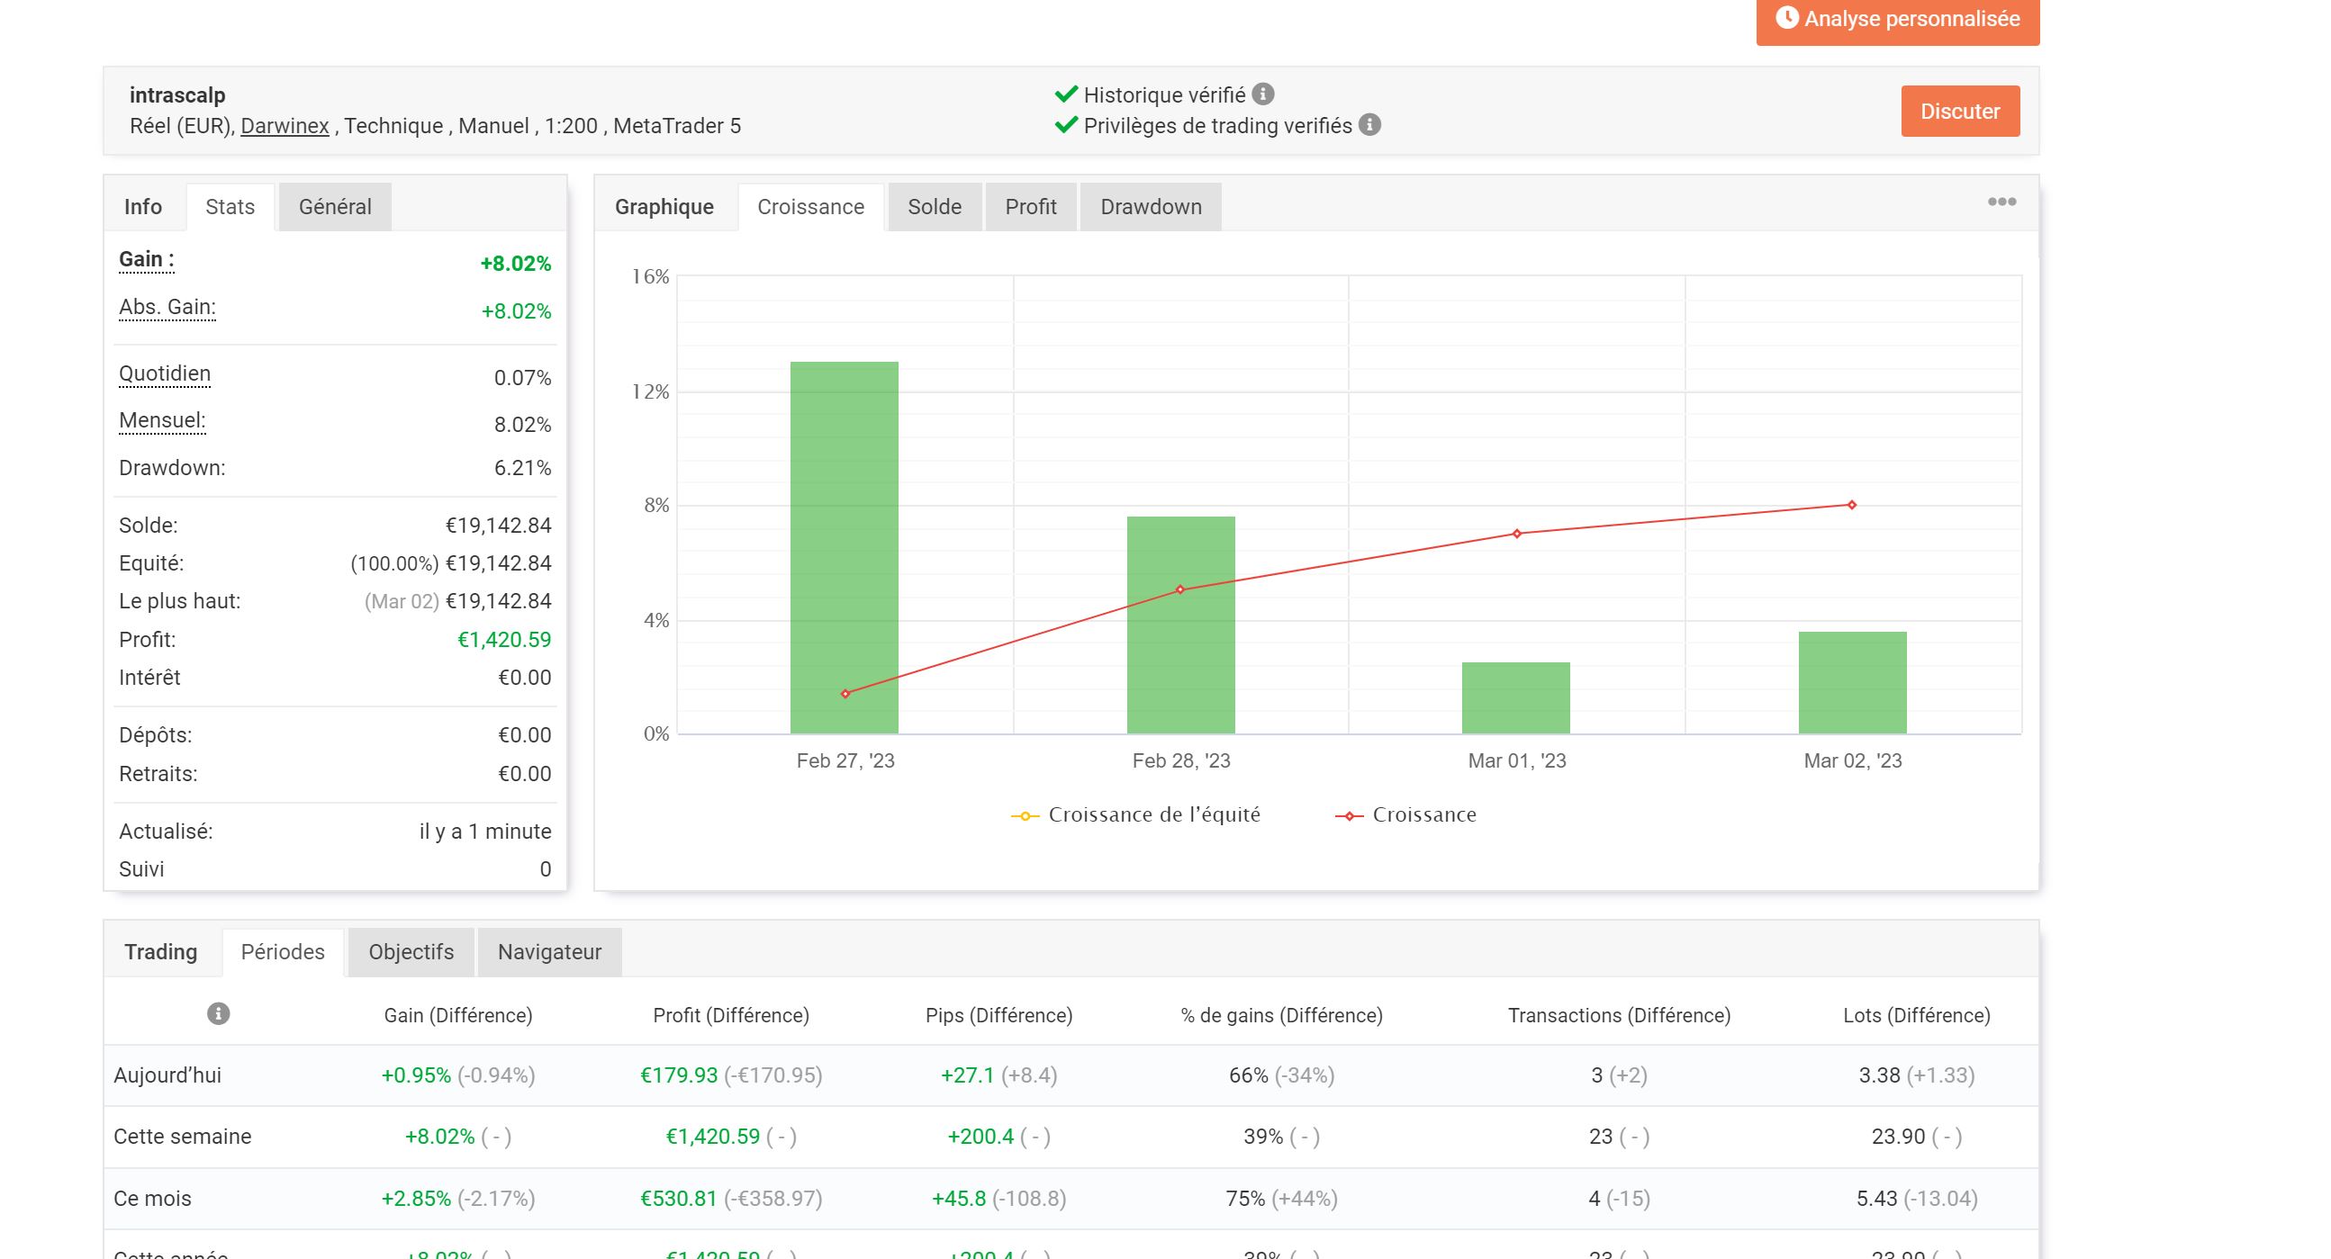
Task: Open the Objectifs tab
Action: click(x=411, y=952)
